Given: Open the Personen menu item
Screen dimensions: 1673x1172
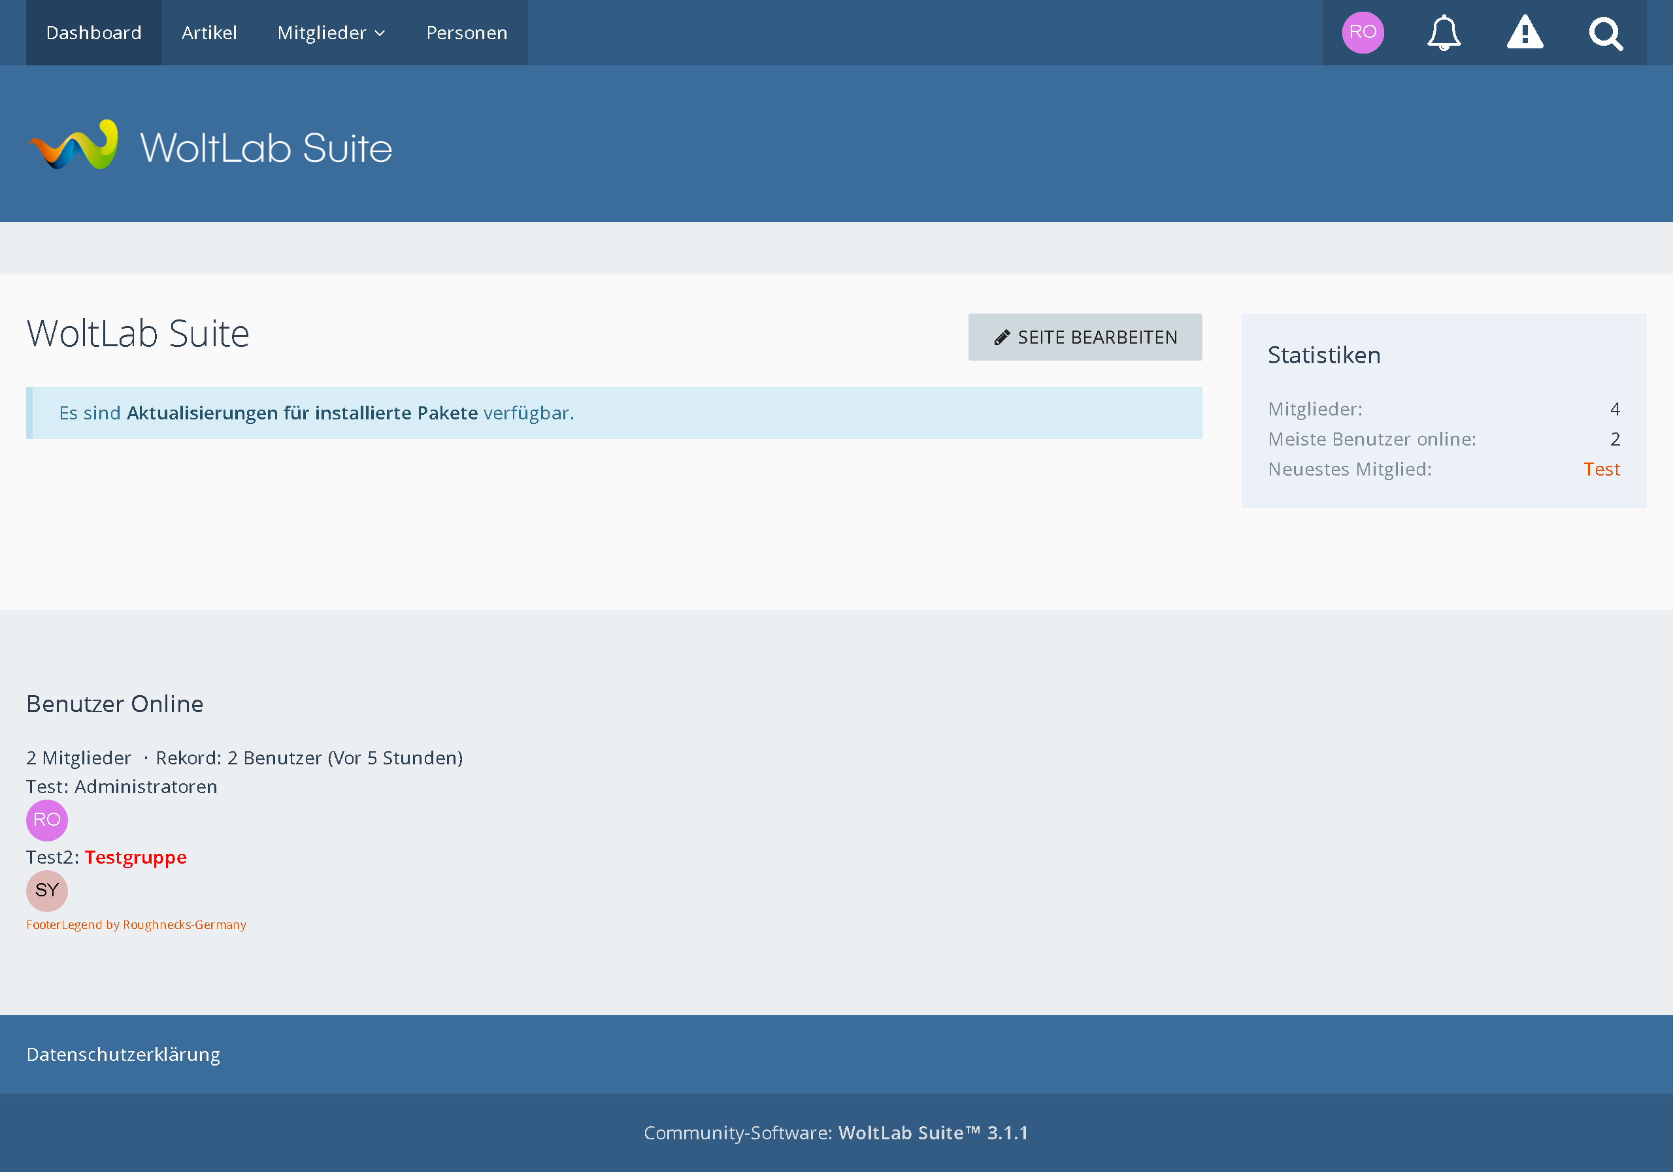Looking at the screenshot, I should [x=467, y=33].
